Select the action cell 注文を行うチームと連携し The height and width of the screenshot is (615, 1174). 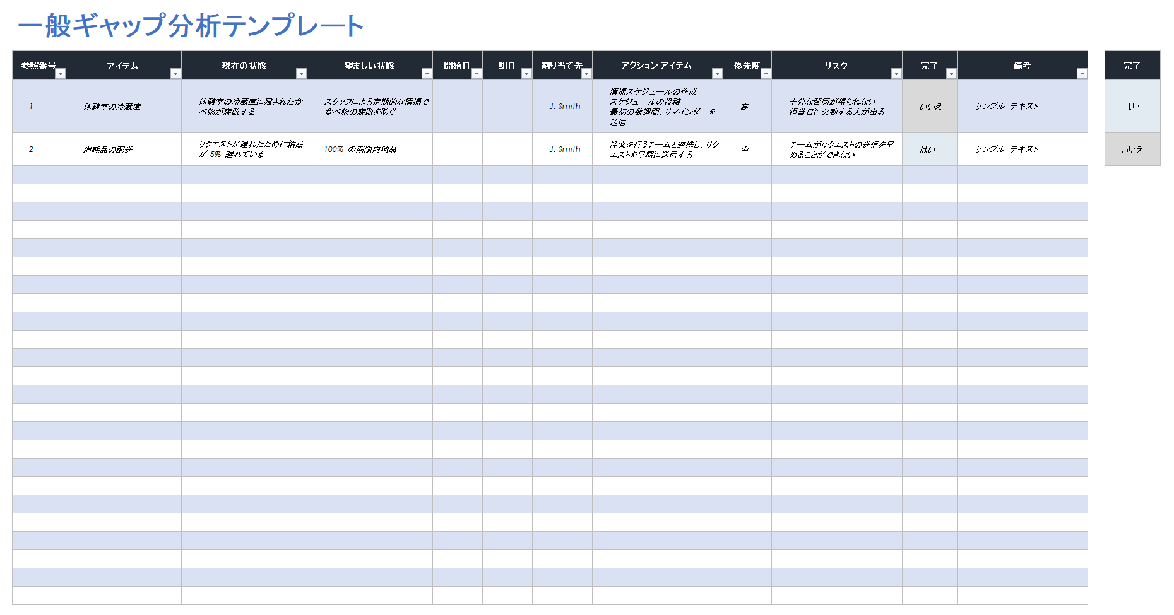point(658,149)
